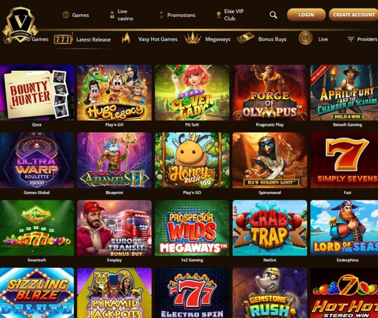Open the Honey Rush 100 game
The image size is (378, 318).
click(x=192, y=160)
